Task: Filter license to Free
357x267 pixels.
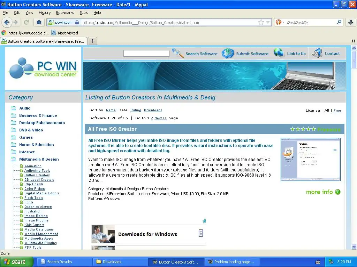Action: coord(337,110)
